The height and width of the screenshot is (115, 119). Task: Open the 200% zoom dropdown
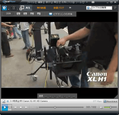[x=8, y=14]
